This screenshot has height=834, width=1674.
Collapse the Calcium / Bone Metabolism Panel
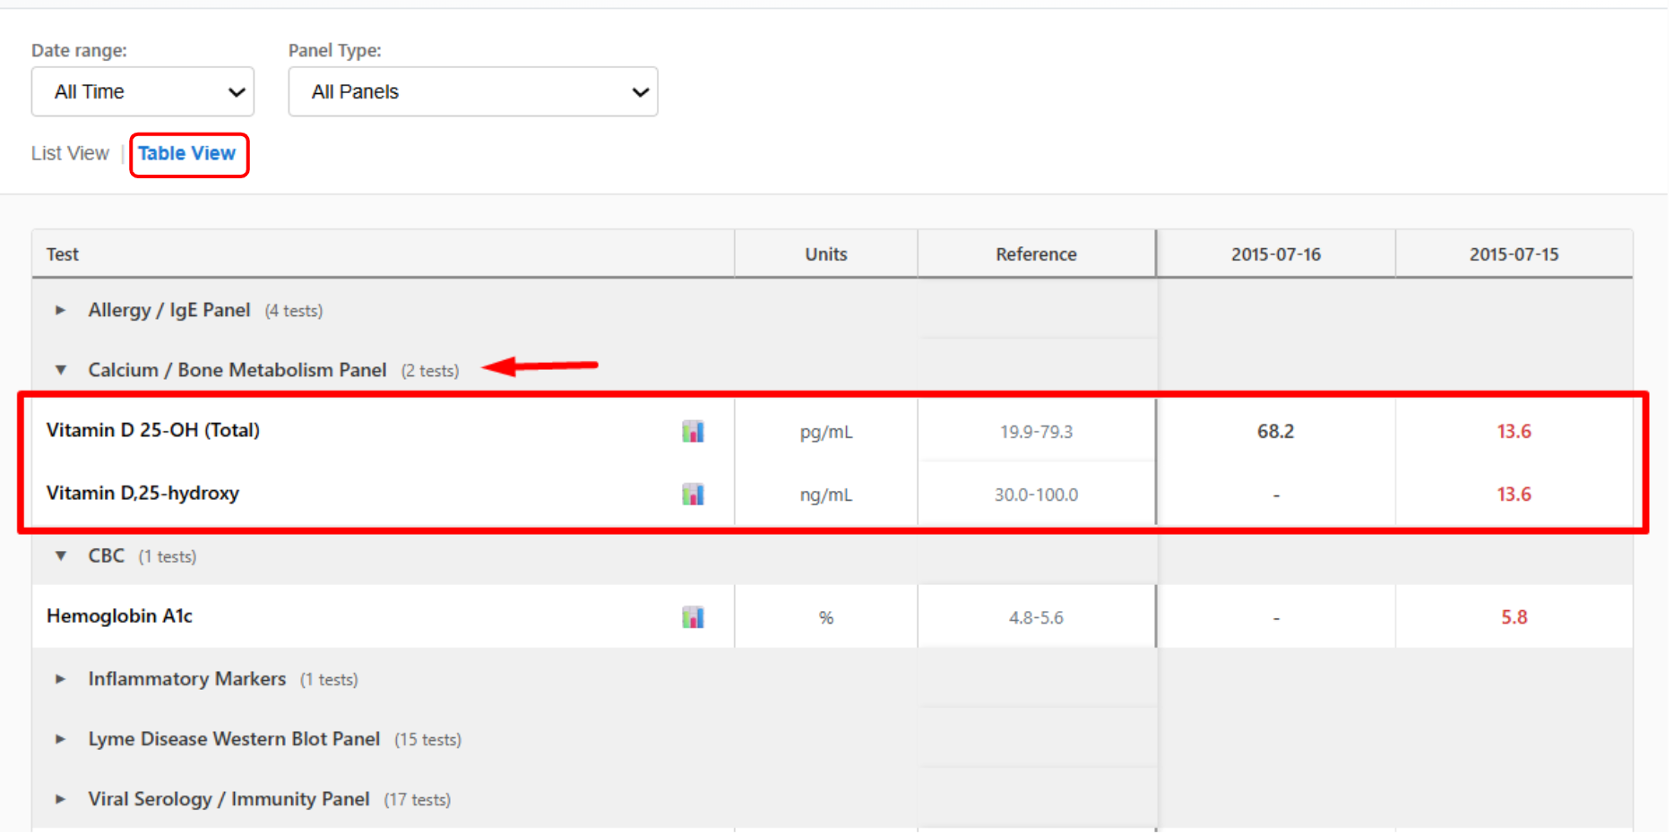pyautogui.click(x=61, y=370)
